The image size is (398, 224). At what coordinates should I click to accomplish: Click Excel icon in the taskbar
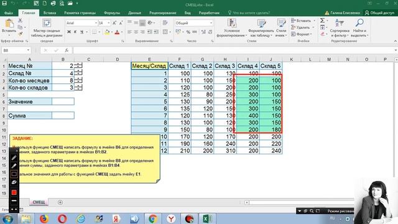(x=207, y=218)
